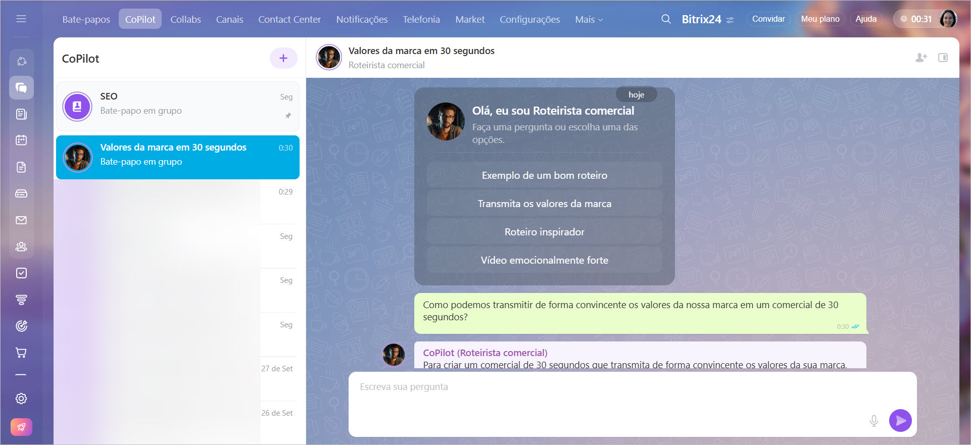Open the user profile avatar menu
The image size is (971, 445).
(x=948, y=19)
